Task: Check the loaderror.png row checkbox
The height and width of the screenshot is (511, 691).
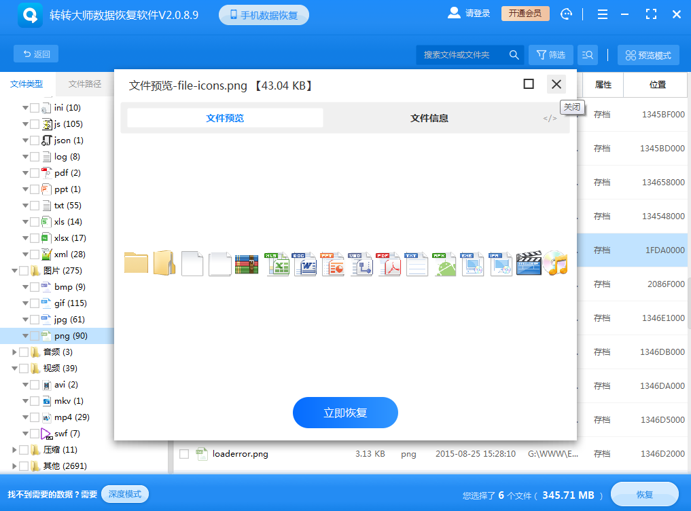Action: [183, 453]
